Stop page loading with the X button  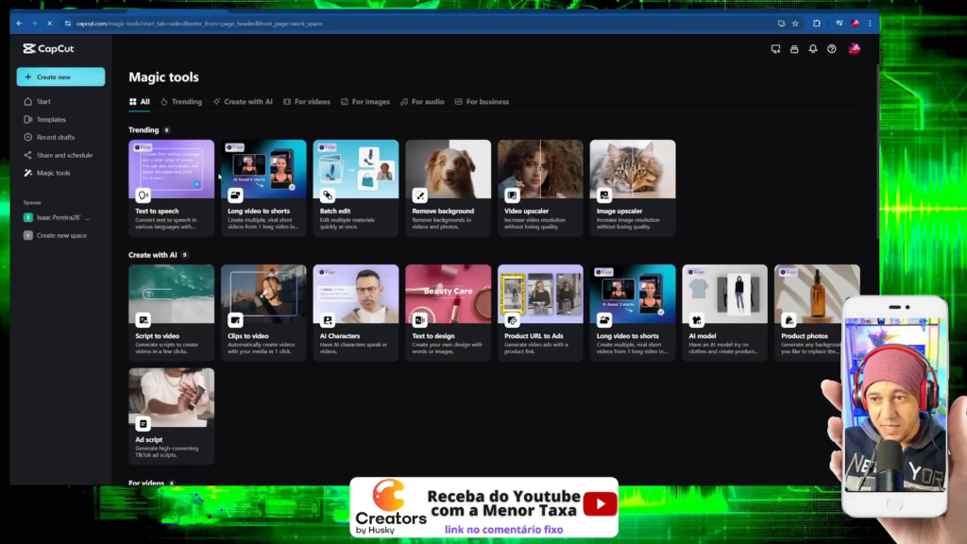(48, 23)
